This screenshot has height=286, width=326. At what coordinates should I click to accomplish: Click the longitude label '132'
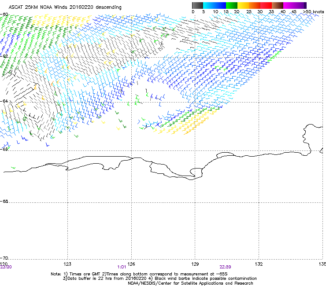pos(259,264)
